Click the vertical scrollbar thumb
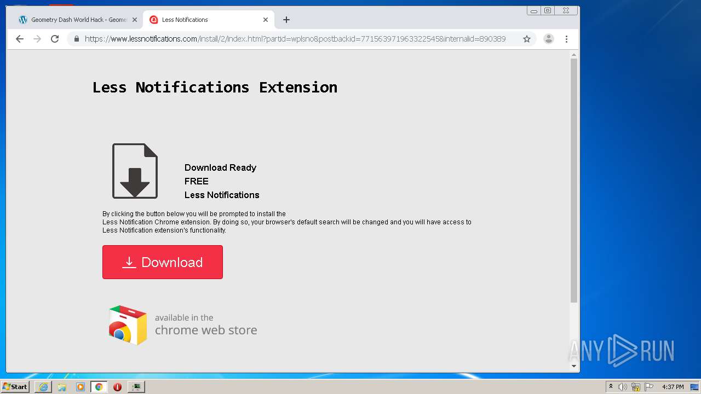Image resolution: width=701 pixels, height=394 pixels. (574, 181)
